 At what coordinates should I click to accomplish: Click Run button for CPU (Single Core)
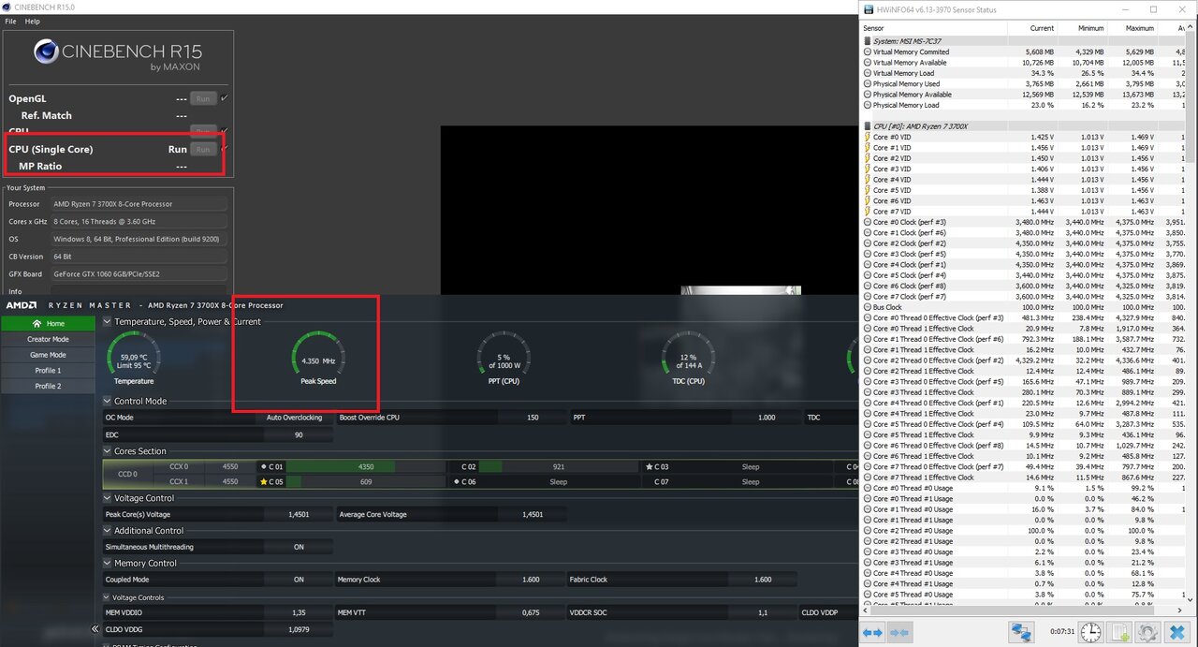click(x=203, y=149)
